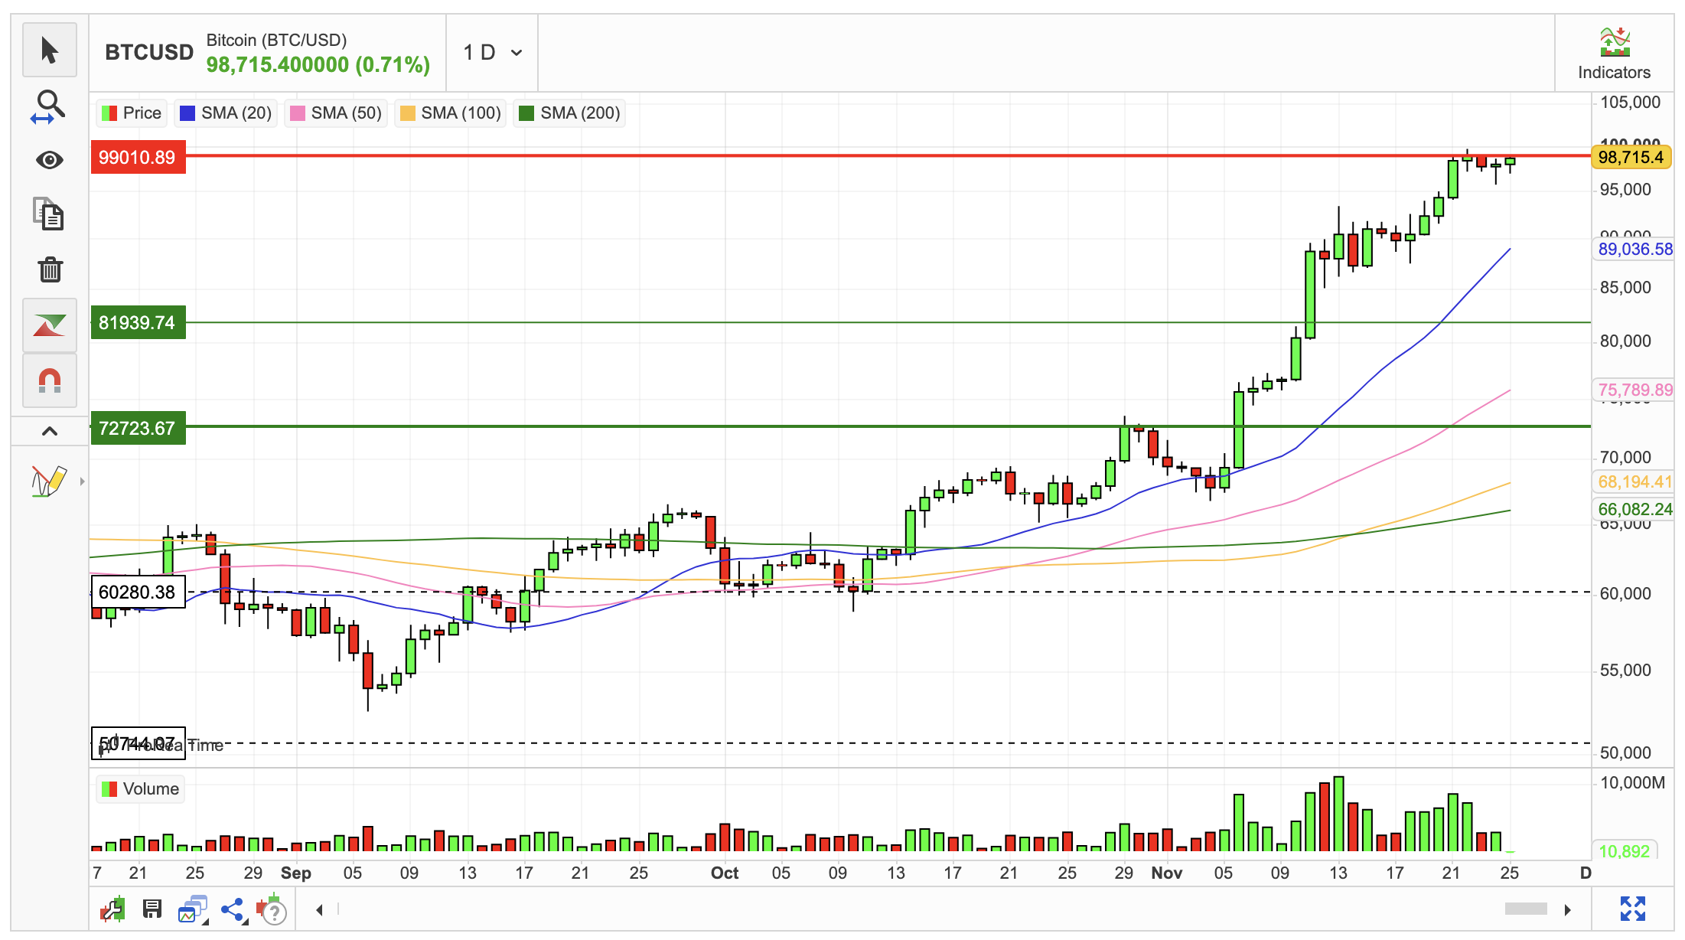1685x940 pixels.
Task: Click the 10,000M volume axis label
Action: click(1633, 783)
